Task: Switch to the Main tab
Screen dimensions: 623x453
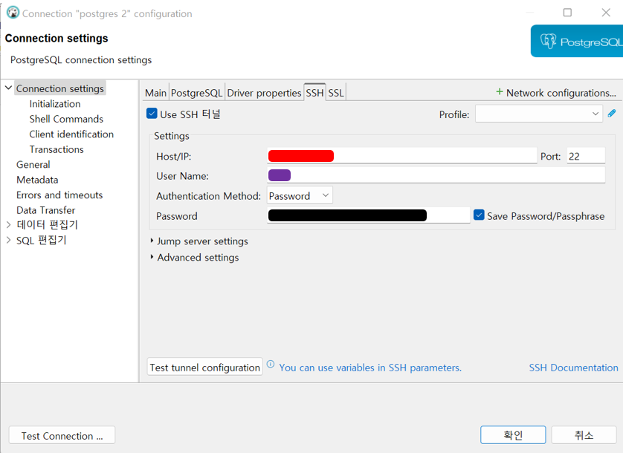Action: click(155, 93)
